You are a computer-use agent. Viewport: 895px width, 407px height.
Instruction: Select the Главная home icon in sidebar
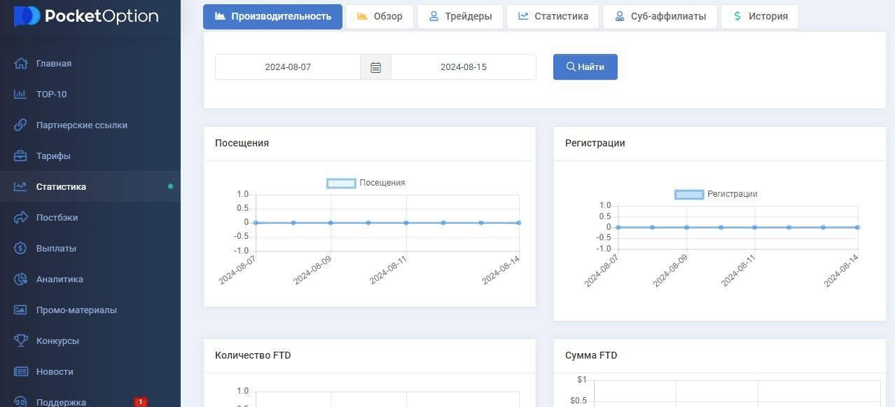pos(22,63)
